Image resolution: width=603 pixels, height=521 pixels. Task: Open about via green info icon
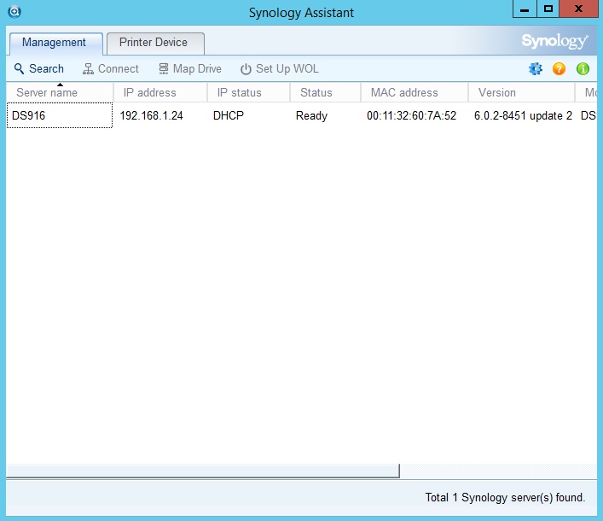coord(583,69)
